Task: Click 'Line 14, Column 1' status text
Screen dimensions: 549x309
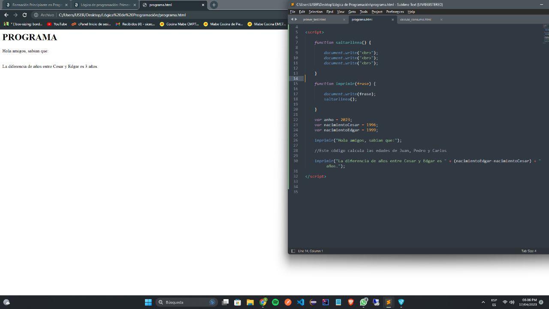Action: (311, 251)
